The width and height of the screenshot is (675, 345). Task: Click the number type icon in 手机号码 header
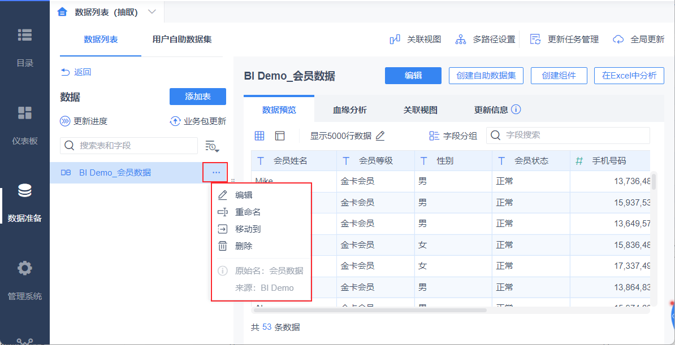579,161
